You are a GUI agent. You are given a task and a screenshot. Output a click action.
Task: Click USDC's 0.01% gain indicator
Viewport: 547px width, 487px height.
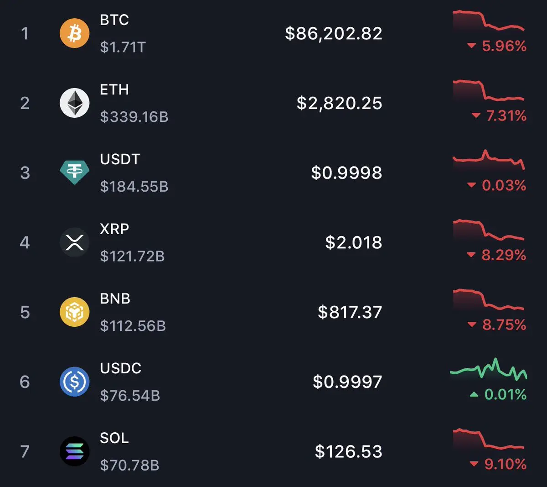pyautogui.click(x=498, y=394)
